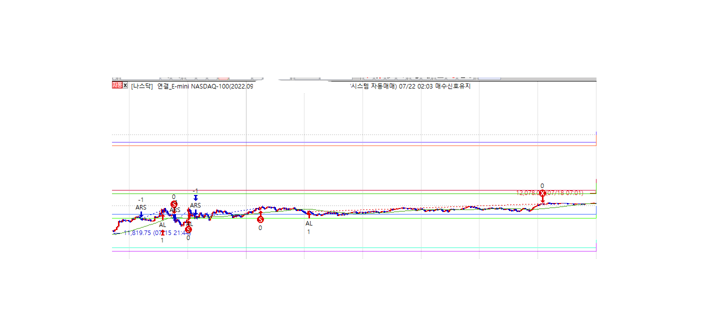708x336 pixels.
Task: Select the crimson horizontal line above the candles
Action: click(x=350, y=190)
